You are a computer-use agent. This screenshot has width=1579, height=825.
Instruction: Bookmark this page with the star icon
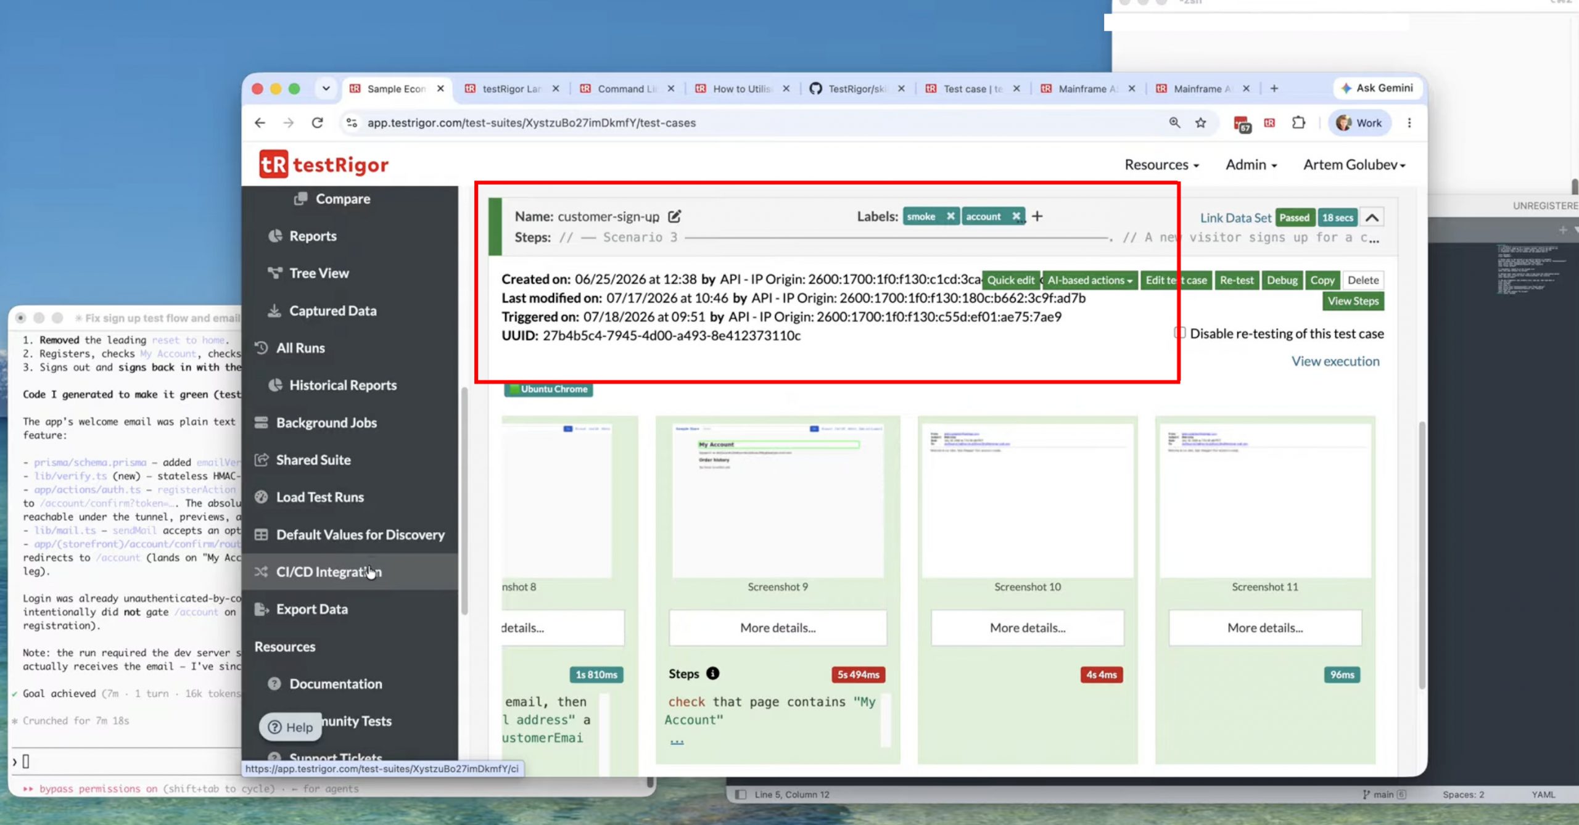pyautogui.click(x=1200, y=123)
